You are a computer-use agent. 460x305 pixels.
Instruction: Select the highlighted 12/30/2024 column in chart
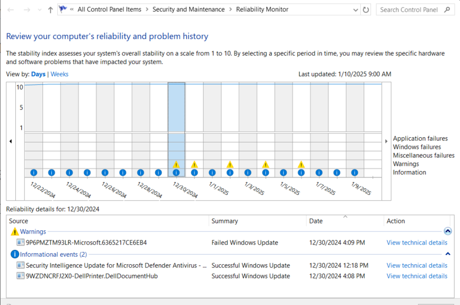(x=176, y=130)
